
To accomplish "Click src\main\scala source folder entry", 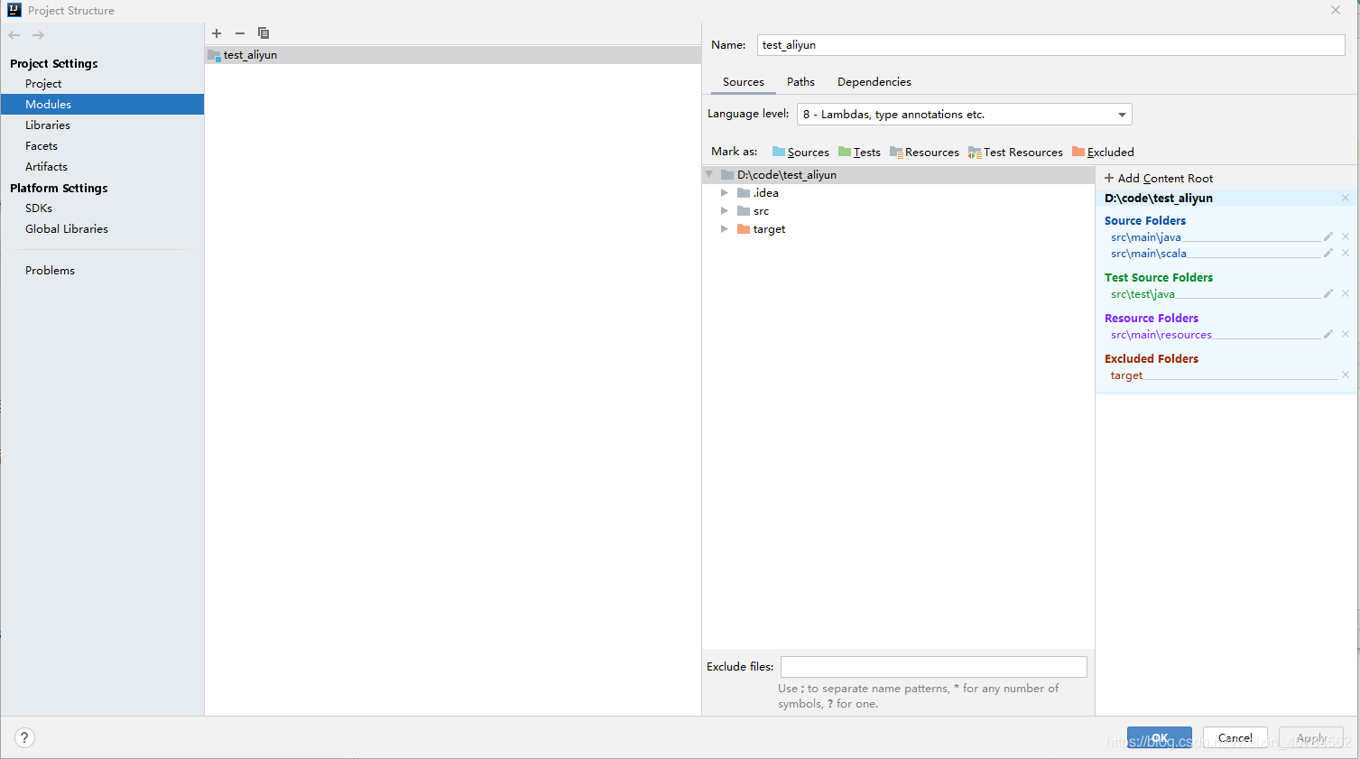I will (1148, 254).
